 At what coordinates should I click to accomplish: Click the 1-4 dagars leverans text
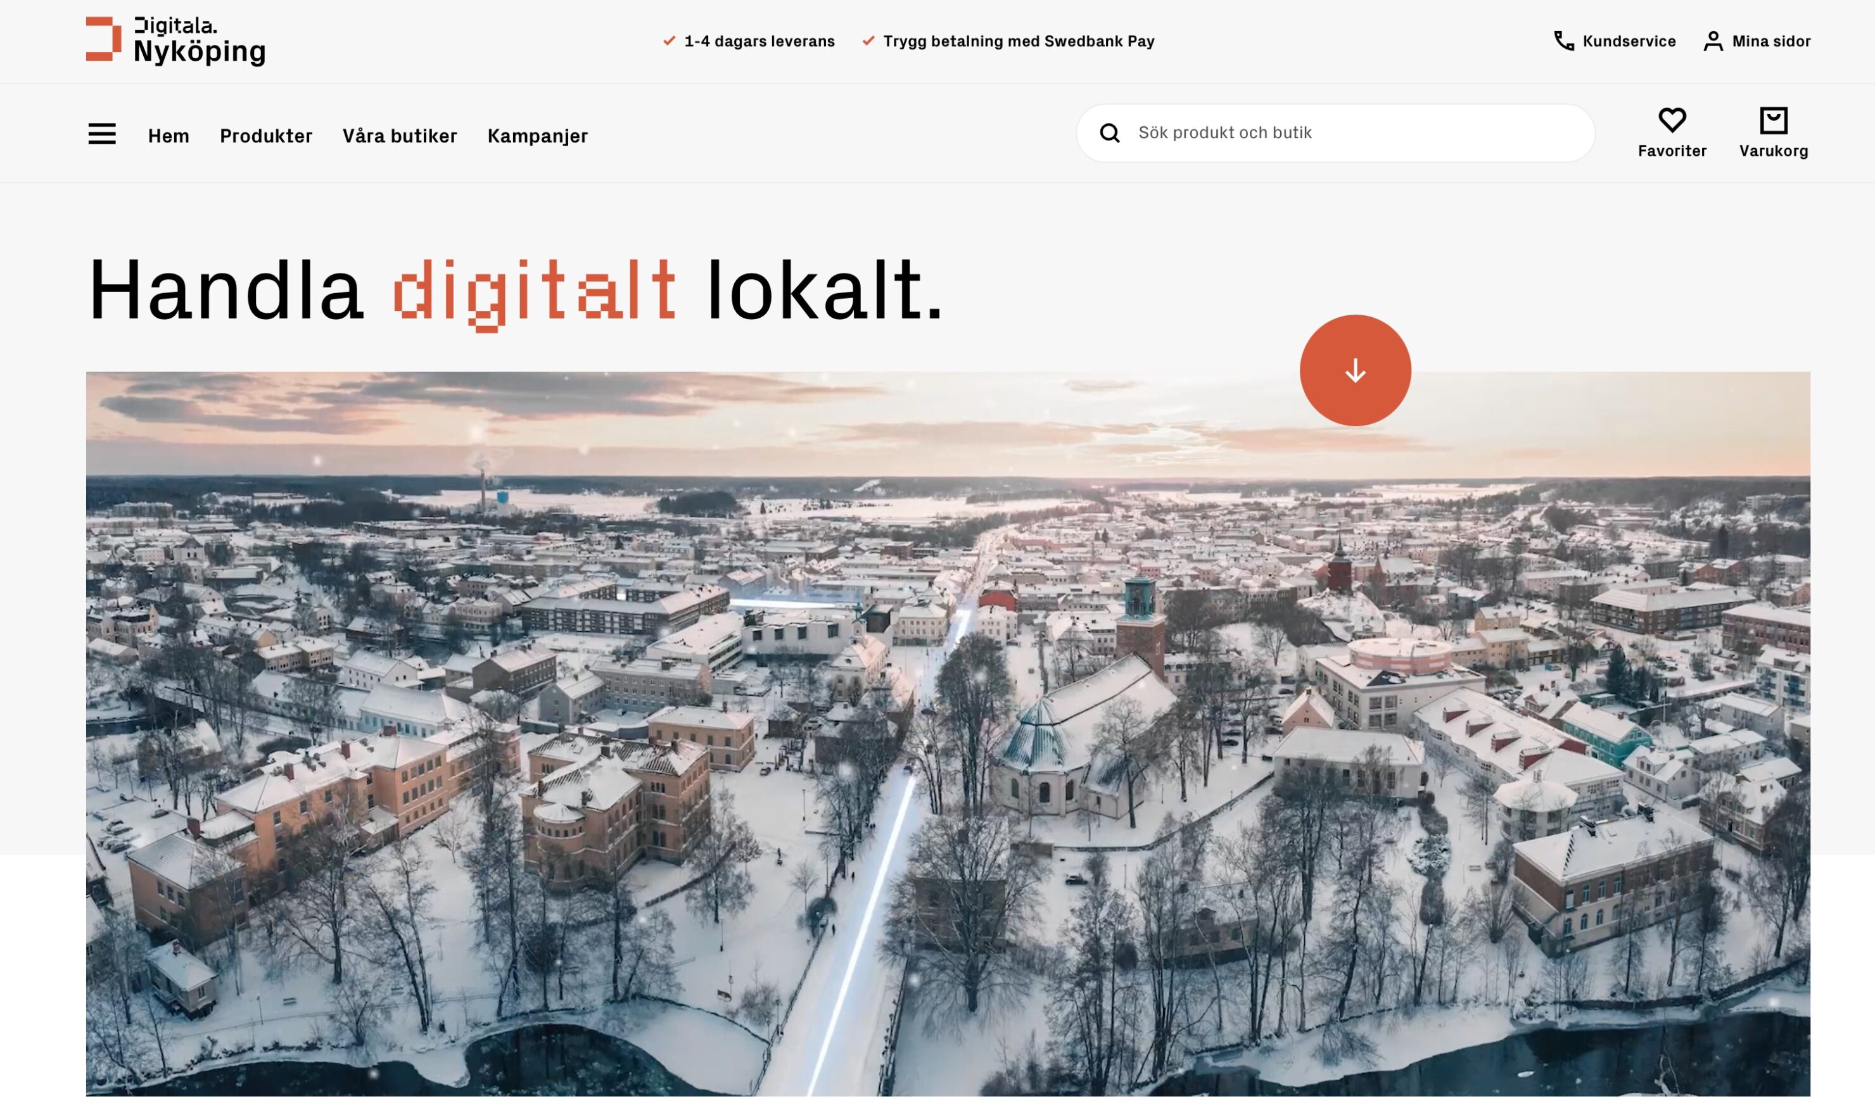(x=759, y=42)
